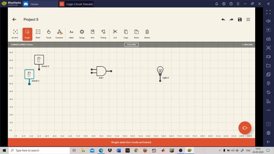Open media folder in BlueStacks sidebar
Screen dimensions: 274x154
[x=268, y=65]
